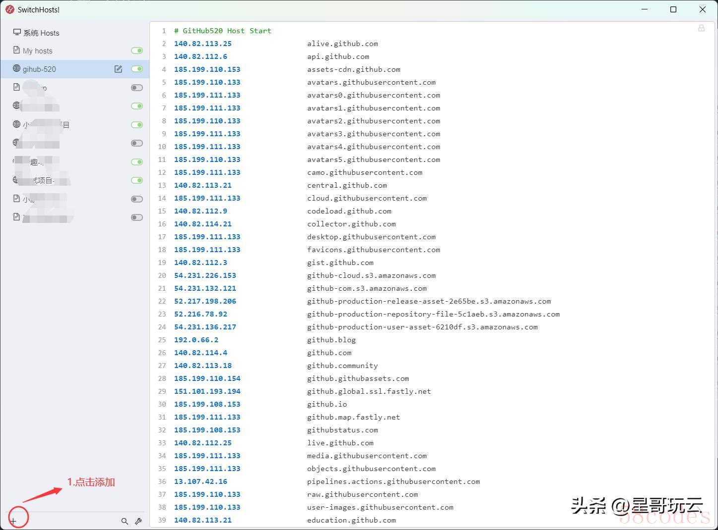The image size is (718, 530).
Task: Toggle the switch on row containing 趣
Action: (137, 162)
